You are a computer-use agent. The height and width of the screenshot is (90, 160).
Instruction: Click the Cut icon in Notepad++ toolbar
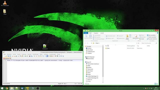click(x=19, y=56)
